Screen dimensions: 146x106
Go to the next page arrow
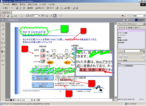35,100
